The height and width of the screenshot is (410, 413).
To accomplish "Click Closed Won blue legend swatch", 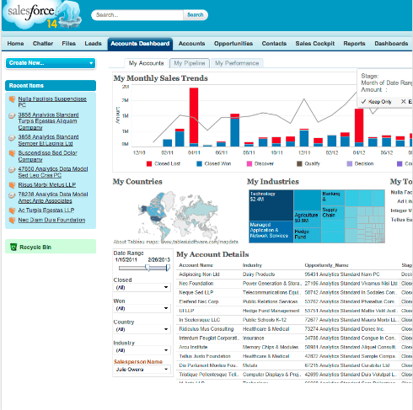I will coord(199,164).
